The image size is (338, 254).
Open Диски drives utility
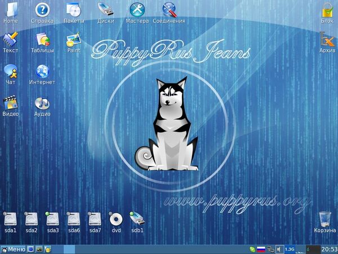105,10
